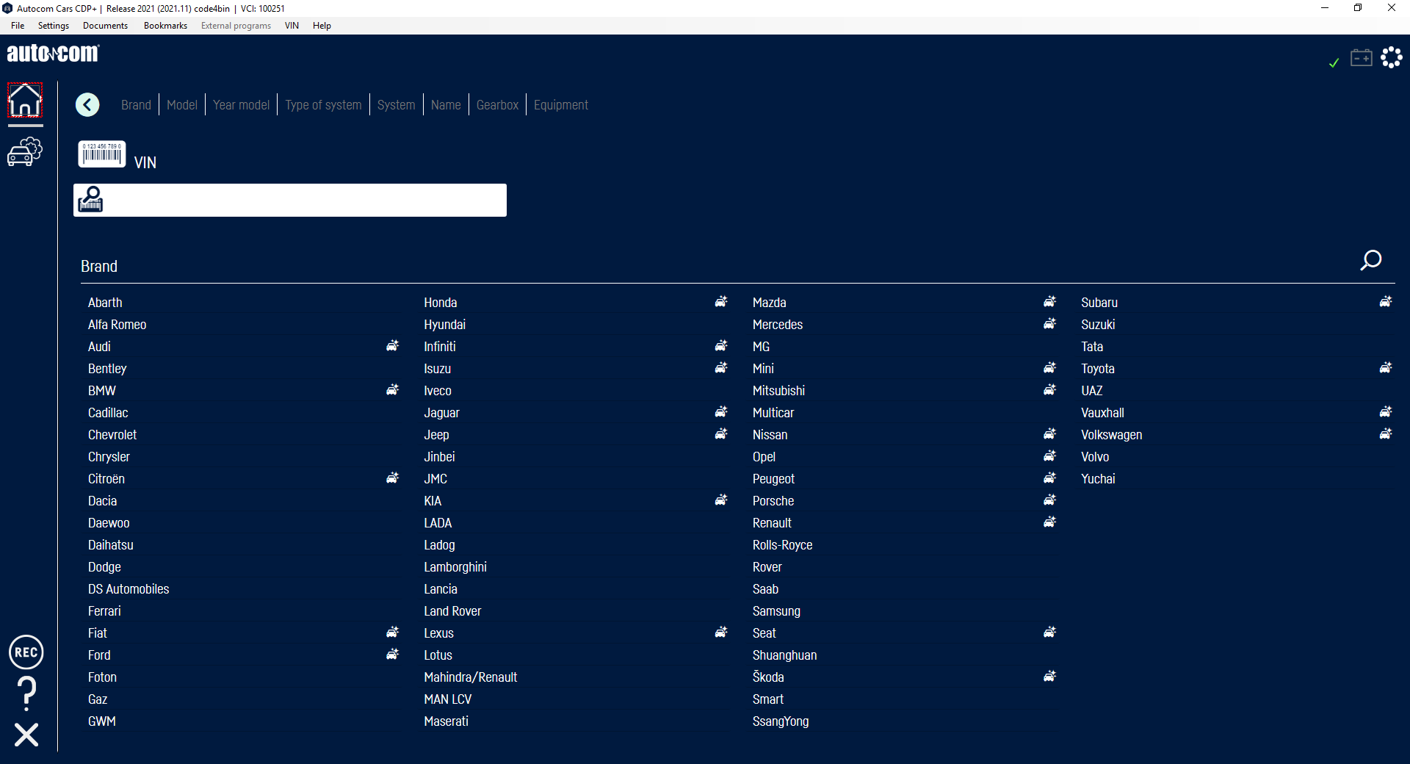Click the Year model breadcrumb step
This screenshot has width=1410, height=764.
[241, 105]
